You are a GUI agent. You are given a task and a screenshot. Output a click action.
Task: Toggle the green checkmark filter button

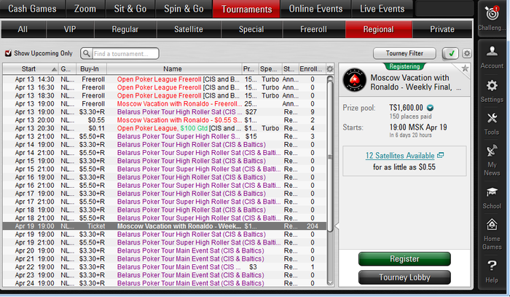click(x=450, y=53)
